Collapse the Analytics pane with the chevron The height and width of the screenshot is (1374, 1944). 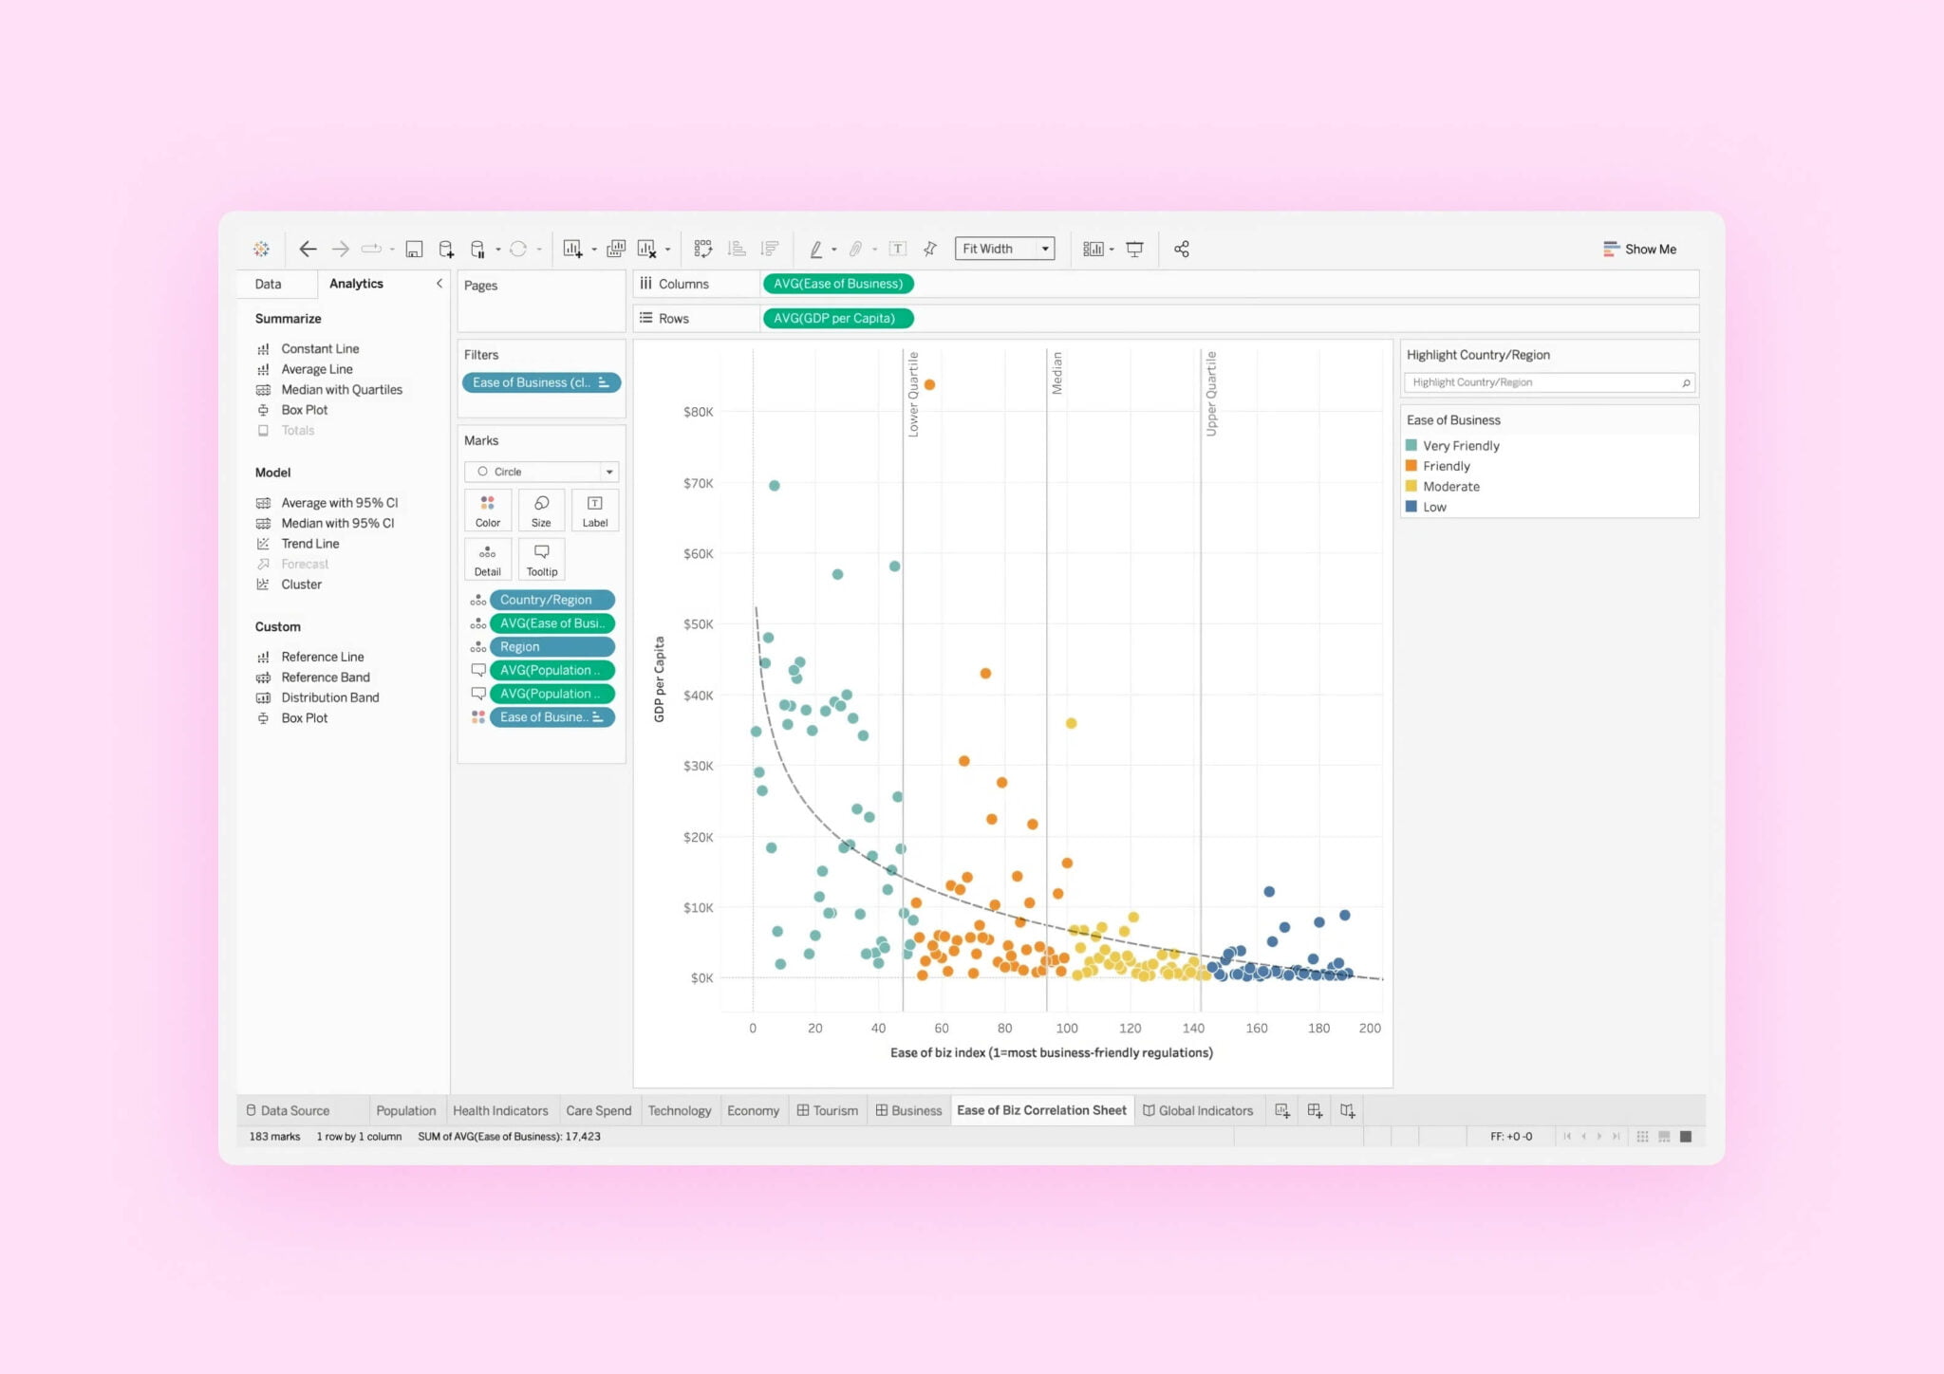(x=439, y=283)
